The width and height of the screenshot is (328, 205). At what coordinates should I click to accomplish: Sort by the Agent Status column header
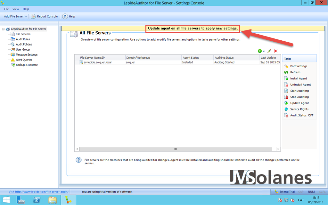[198, 58]
